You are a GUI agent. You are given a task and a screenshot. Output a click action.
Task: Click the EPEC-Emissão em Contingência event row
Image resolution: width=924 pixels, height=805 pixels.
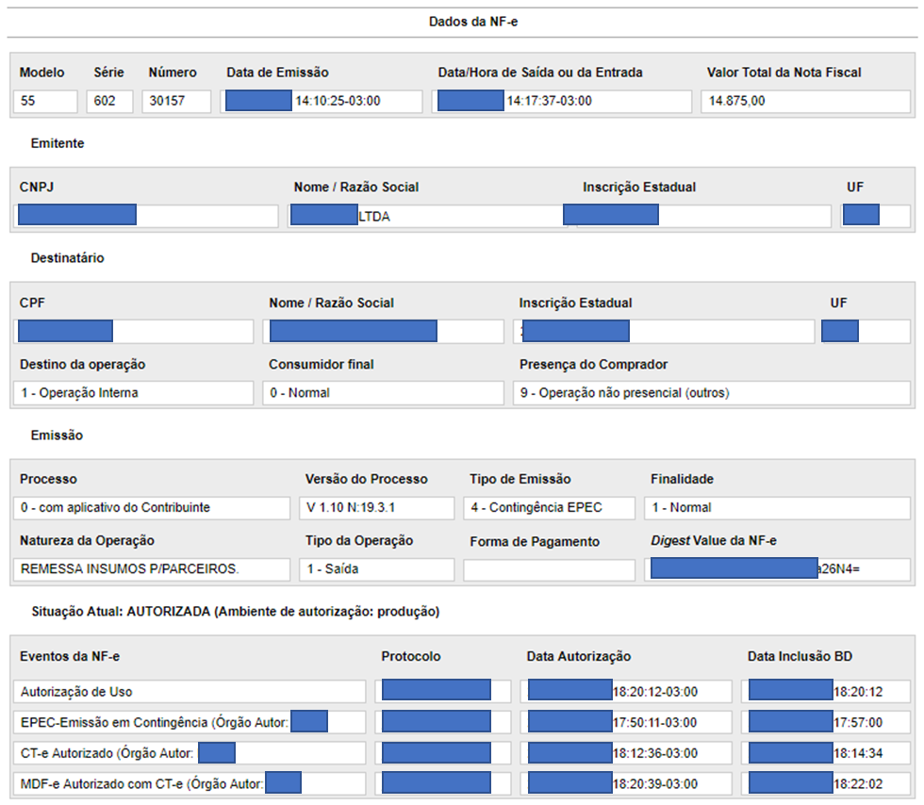click(x=190, y=722)
